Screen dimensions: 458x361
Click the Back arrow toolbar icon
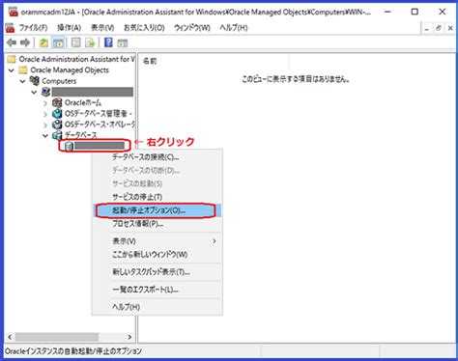12,42
